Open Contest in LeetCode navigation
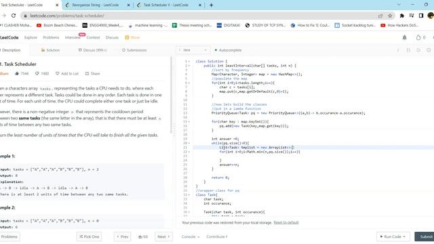This screenshot has height=244, width=434. tap(93, 37)
